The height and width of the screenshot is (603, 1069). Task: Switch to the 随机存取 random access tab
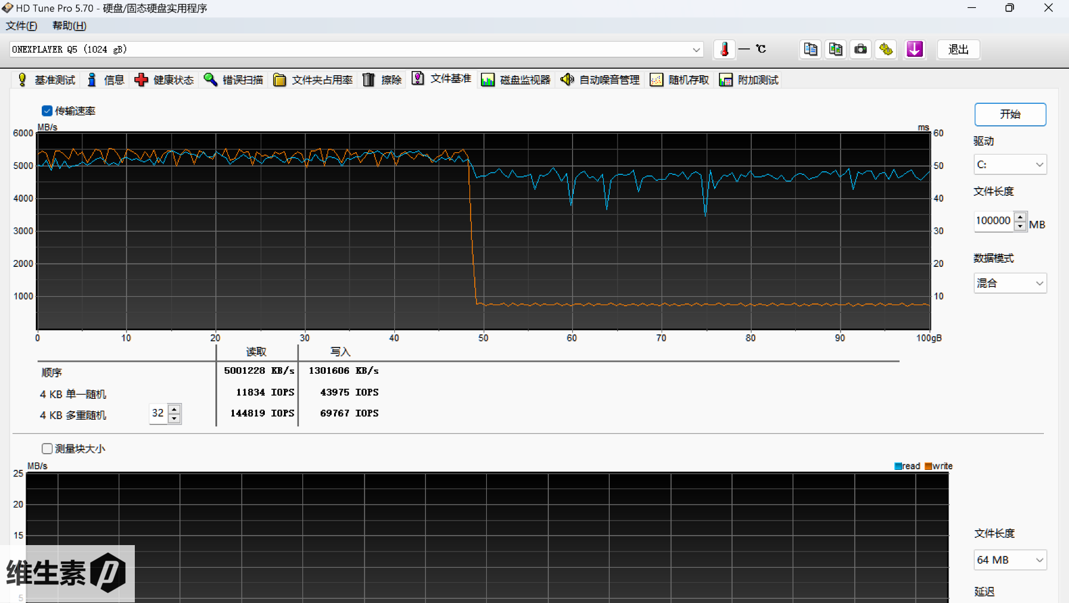[x=680, y=80]
